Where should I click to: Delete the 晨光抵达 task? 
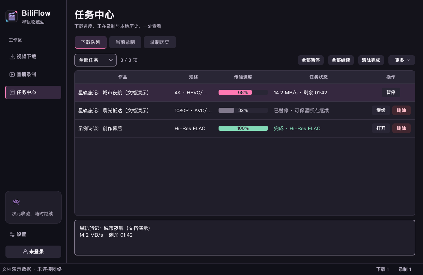tap(402, 110)
